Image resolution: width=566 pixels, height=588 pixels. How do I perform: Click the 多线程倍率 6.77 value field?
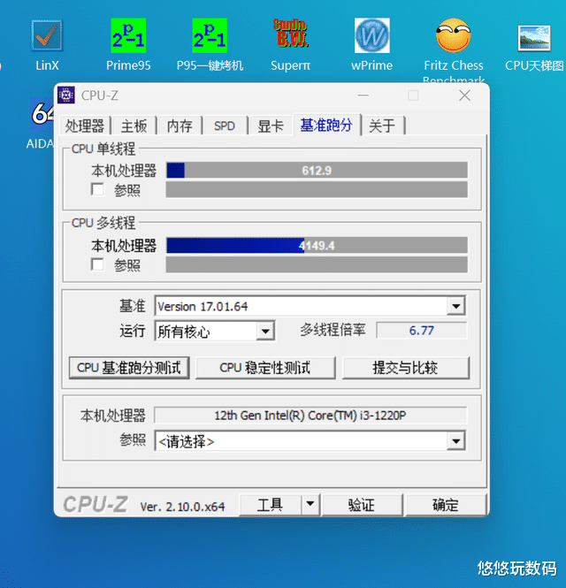coord(422,331)
